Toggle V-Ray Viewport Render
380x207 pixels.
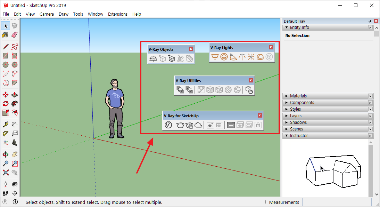(210, 125)
